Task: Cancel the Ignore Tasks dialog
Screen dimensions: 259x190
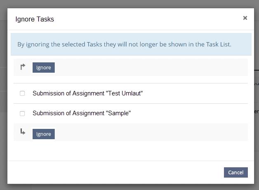Action: (x=235, y=172)
